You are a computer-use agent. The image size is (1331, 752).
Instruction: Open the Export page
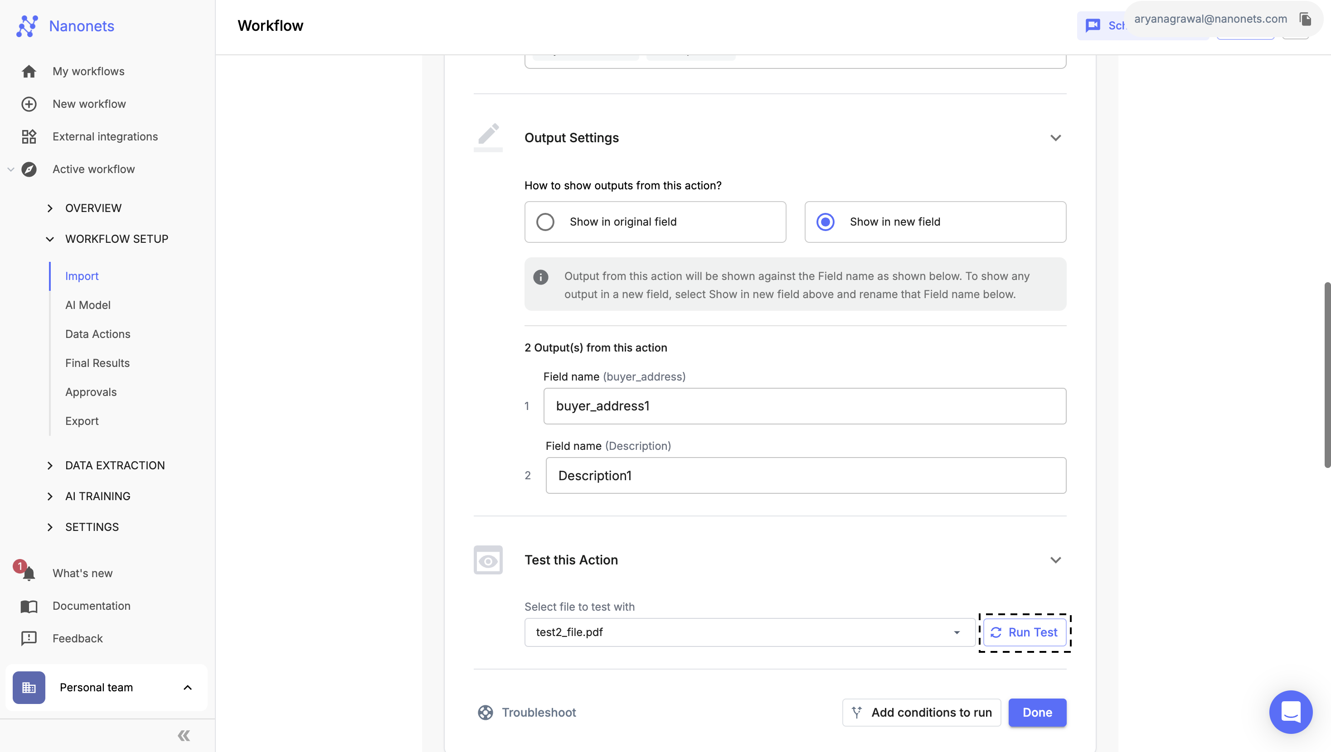pyautogui.click(x=82, y=421)
